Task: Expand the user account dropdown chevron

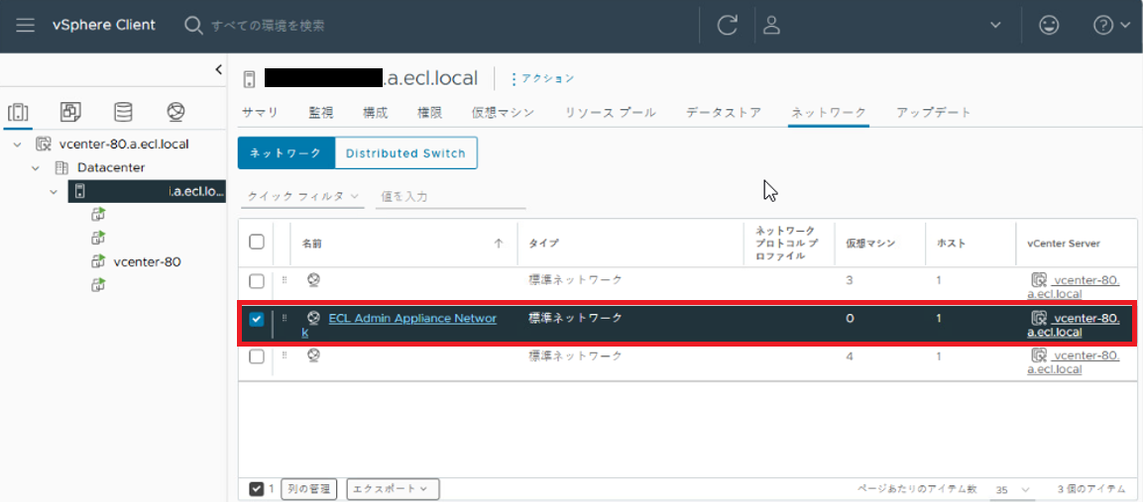Action: tap(995, 26)
